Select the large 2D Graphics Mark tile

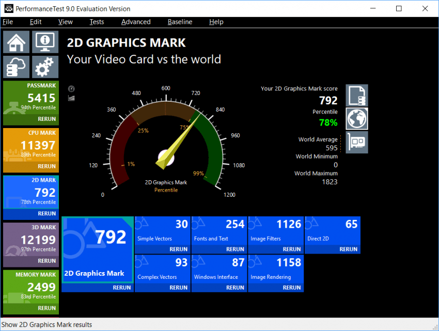pos(98,249)
